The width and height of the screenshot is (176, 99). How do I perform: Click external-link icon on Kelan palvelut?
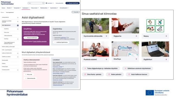(x=109, y=74)
